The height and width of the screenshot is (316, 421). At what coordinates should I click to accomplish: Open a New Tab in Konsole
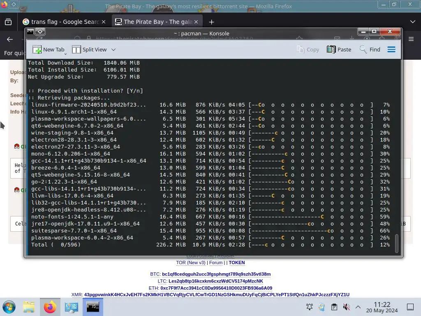49,49
